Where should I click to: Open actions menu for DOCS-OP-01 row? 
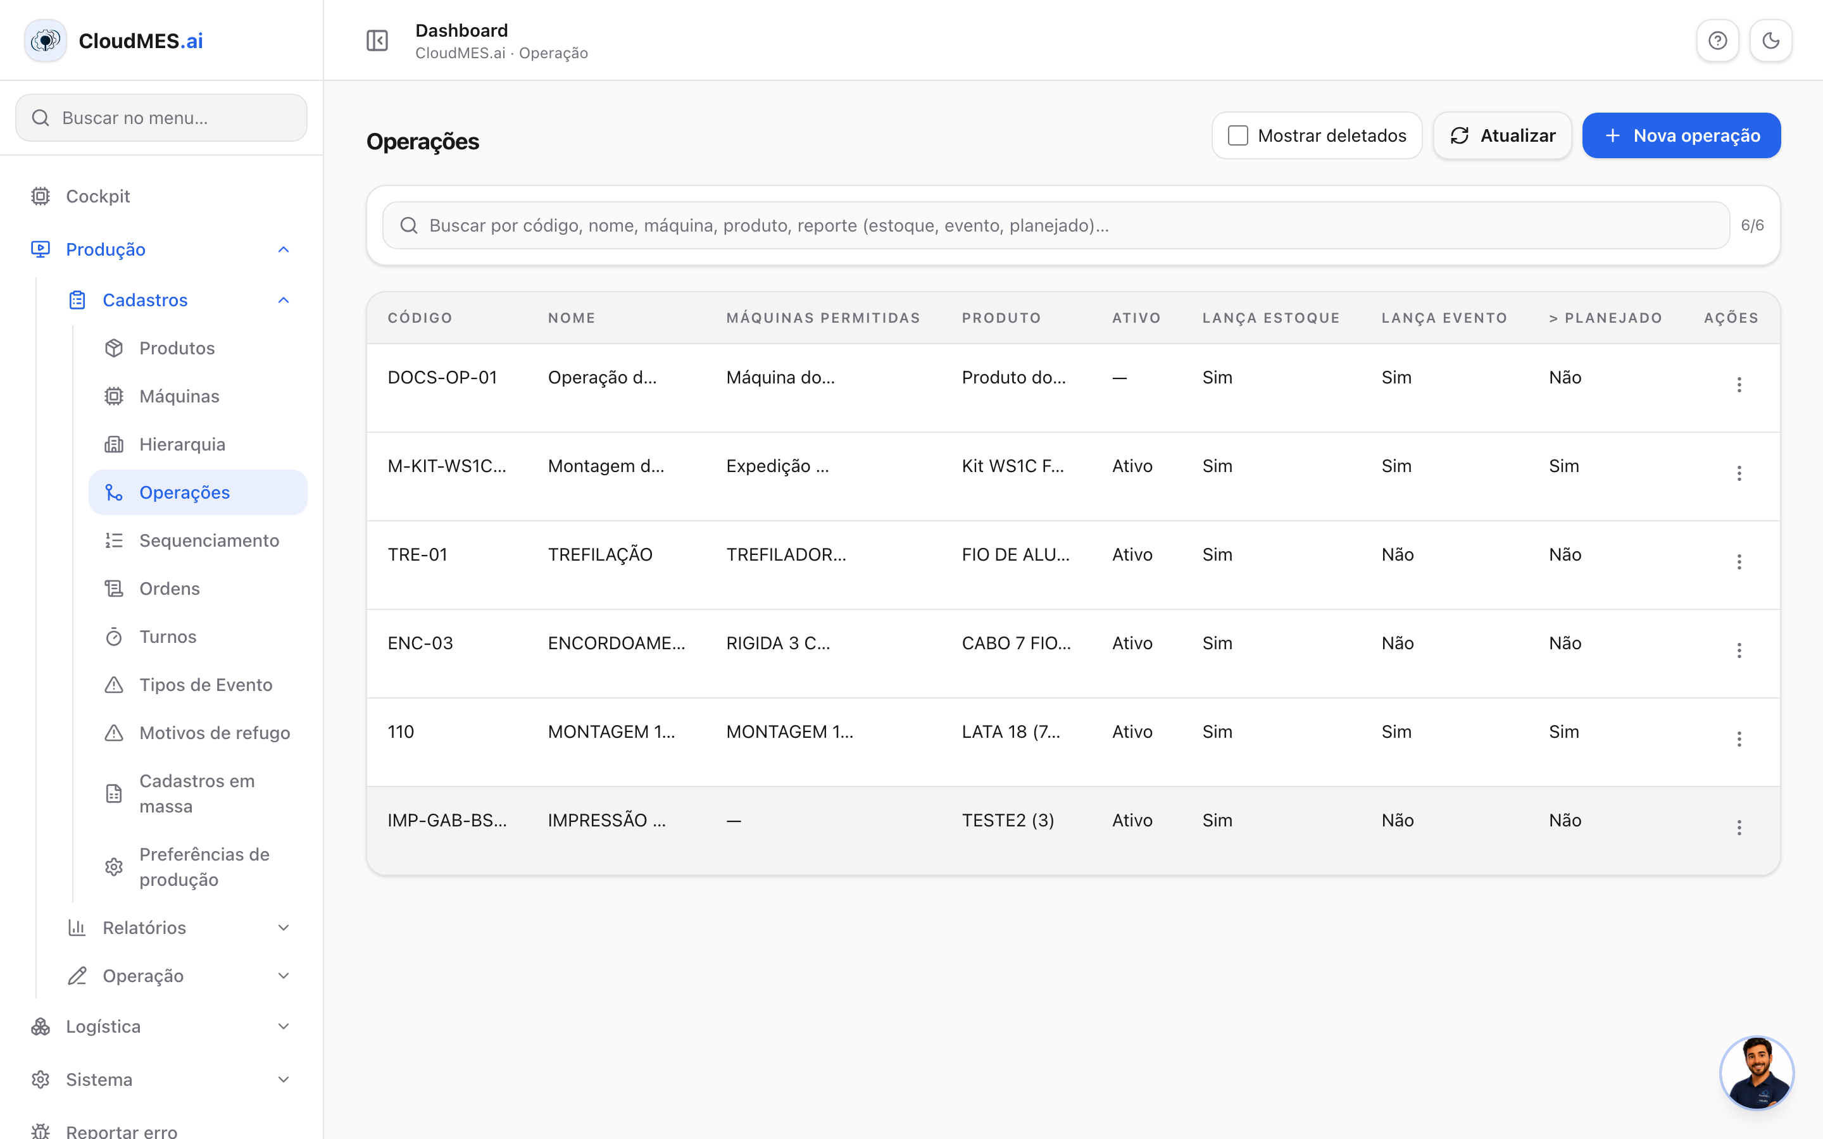[1739, 385]
